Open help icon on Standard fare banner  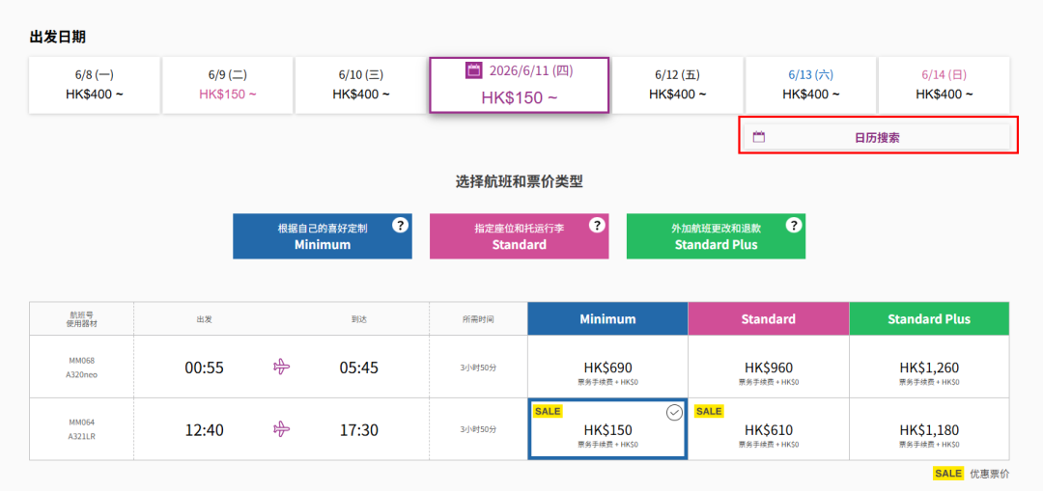[597, 225]
